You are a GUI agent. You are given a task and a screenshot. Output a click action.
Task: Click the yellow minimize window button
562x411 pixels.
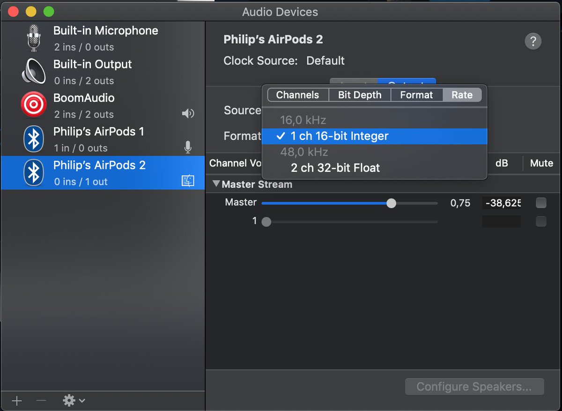point(30,12)
